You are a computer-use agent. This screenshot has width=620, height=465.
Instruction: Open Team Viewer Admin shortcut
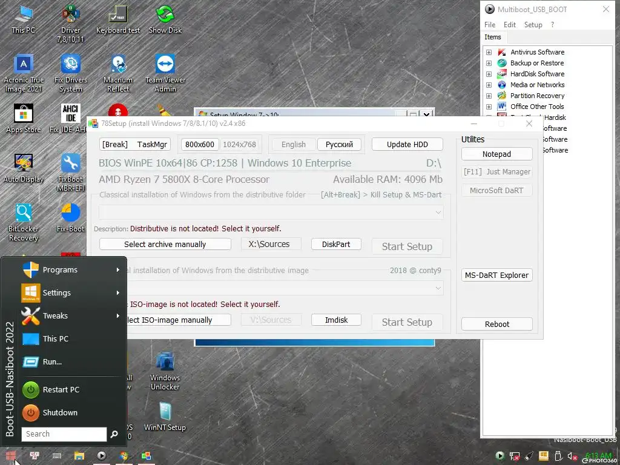[x=165, y=73]
